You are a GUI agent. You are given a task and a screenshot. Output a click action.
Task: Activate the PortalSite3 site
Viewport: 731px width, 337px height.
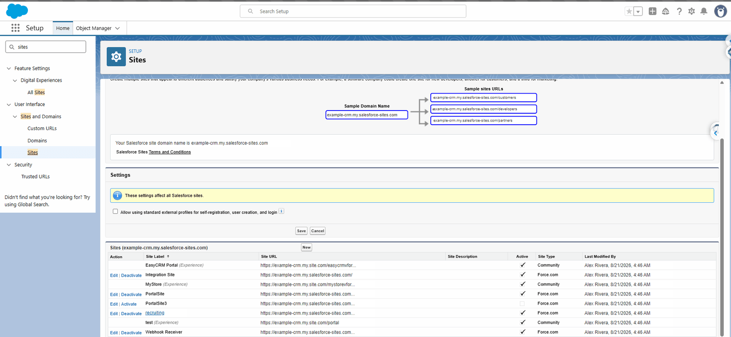129,304
